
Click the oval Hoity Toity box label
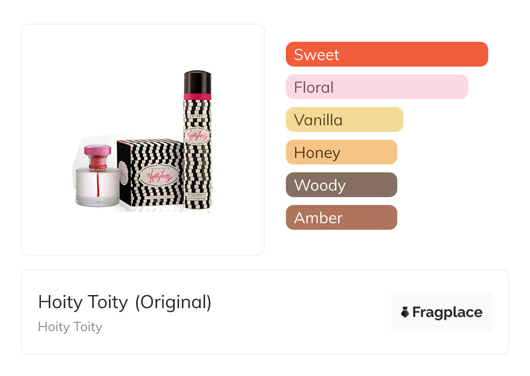pyautogui.click(x=158, y=177)
